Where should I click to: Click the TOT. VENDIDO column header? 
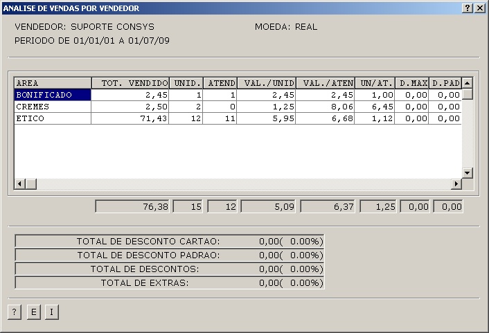pos(130,83)
